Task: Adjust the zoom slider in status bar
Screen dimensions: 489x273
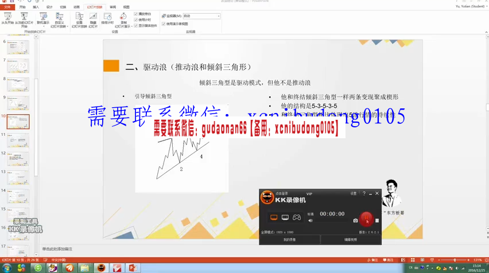Action: click(456, 260)
